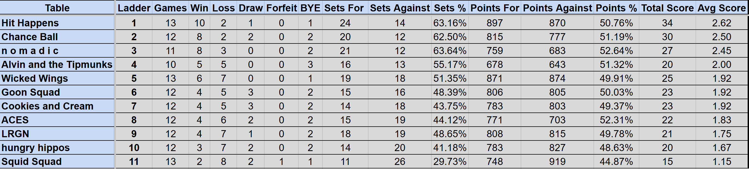Select the Hit Happens team cell
This screenshot has height=169, width=749.
[x=30, y=23]
